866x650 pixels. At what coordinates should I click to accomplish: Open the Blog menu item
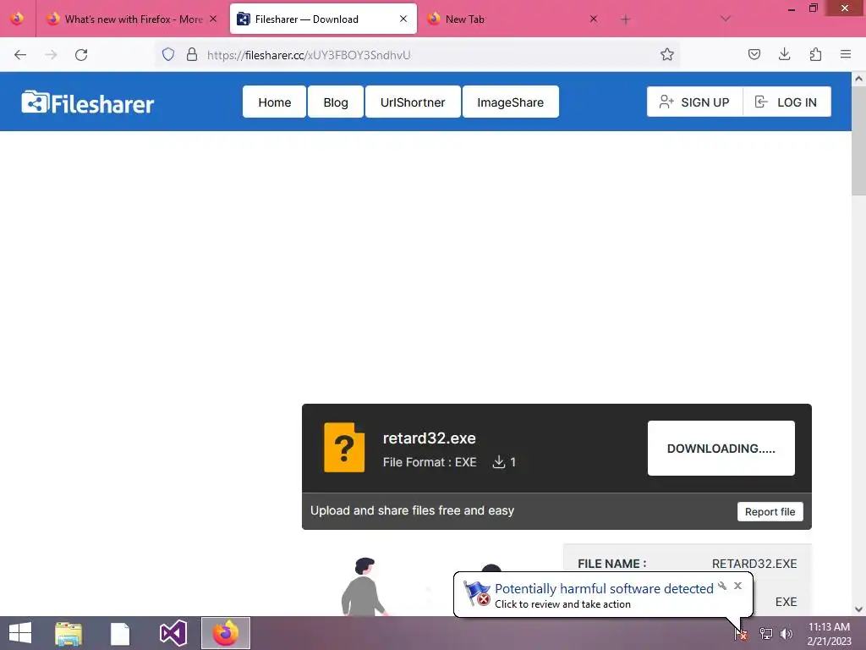[336, 102]
